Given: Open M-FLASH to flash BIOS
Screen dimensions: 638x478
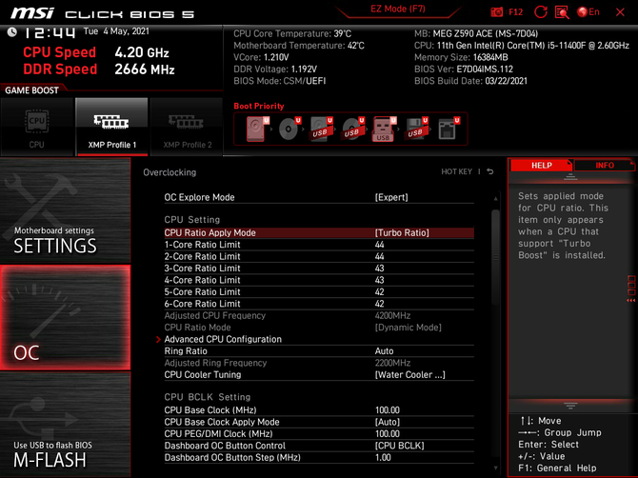Looking at the screenshot, I should [65, 425].
